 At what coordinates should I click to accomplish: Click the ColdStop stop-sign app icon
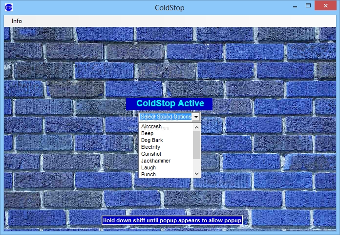coord(9,7)
